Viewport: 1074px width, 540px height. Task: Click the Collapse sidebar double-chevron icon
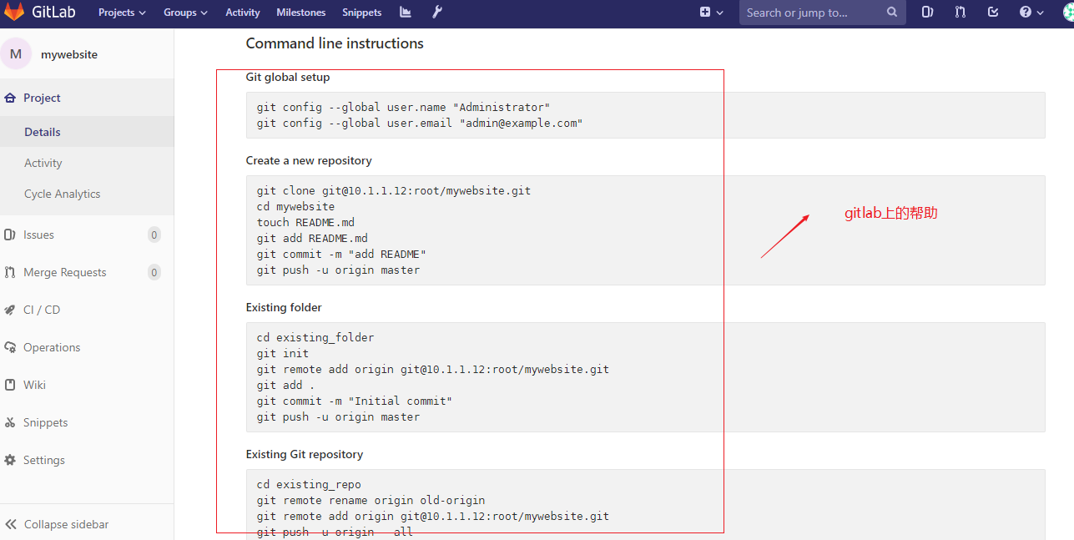point(11,524)
